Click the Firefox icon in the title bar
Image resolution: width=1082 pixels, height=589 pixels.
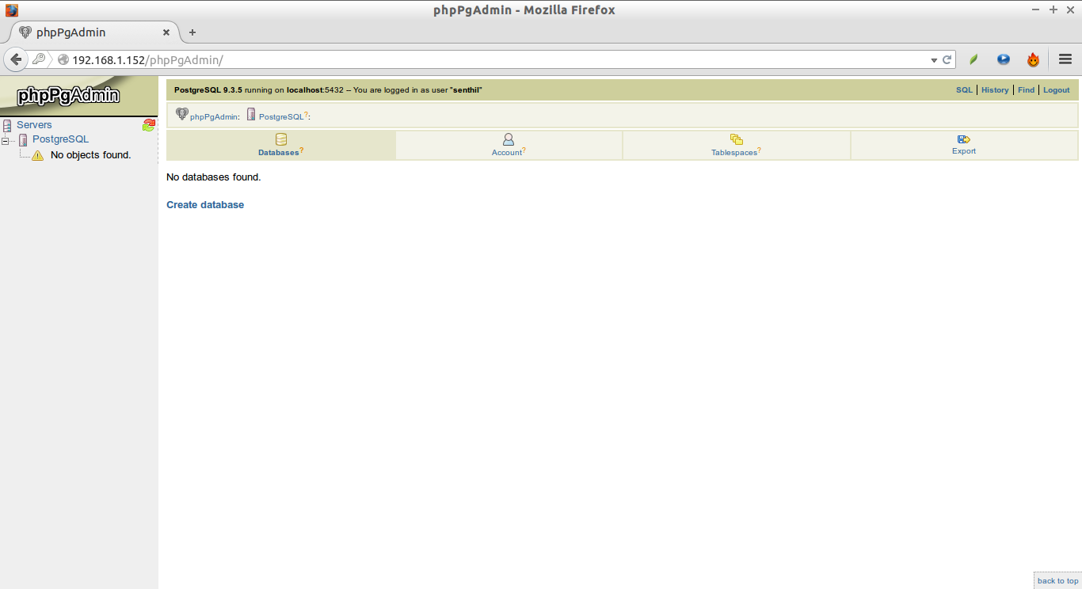12,10
